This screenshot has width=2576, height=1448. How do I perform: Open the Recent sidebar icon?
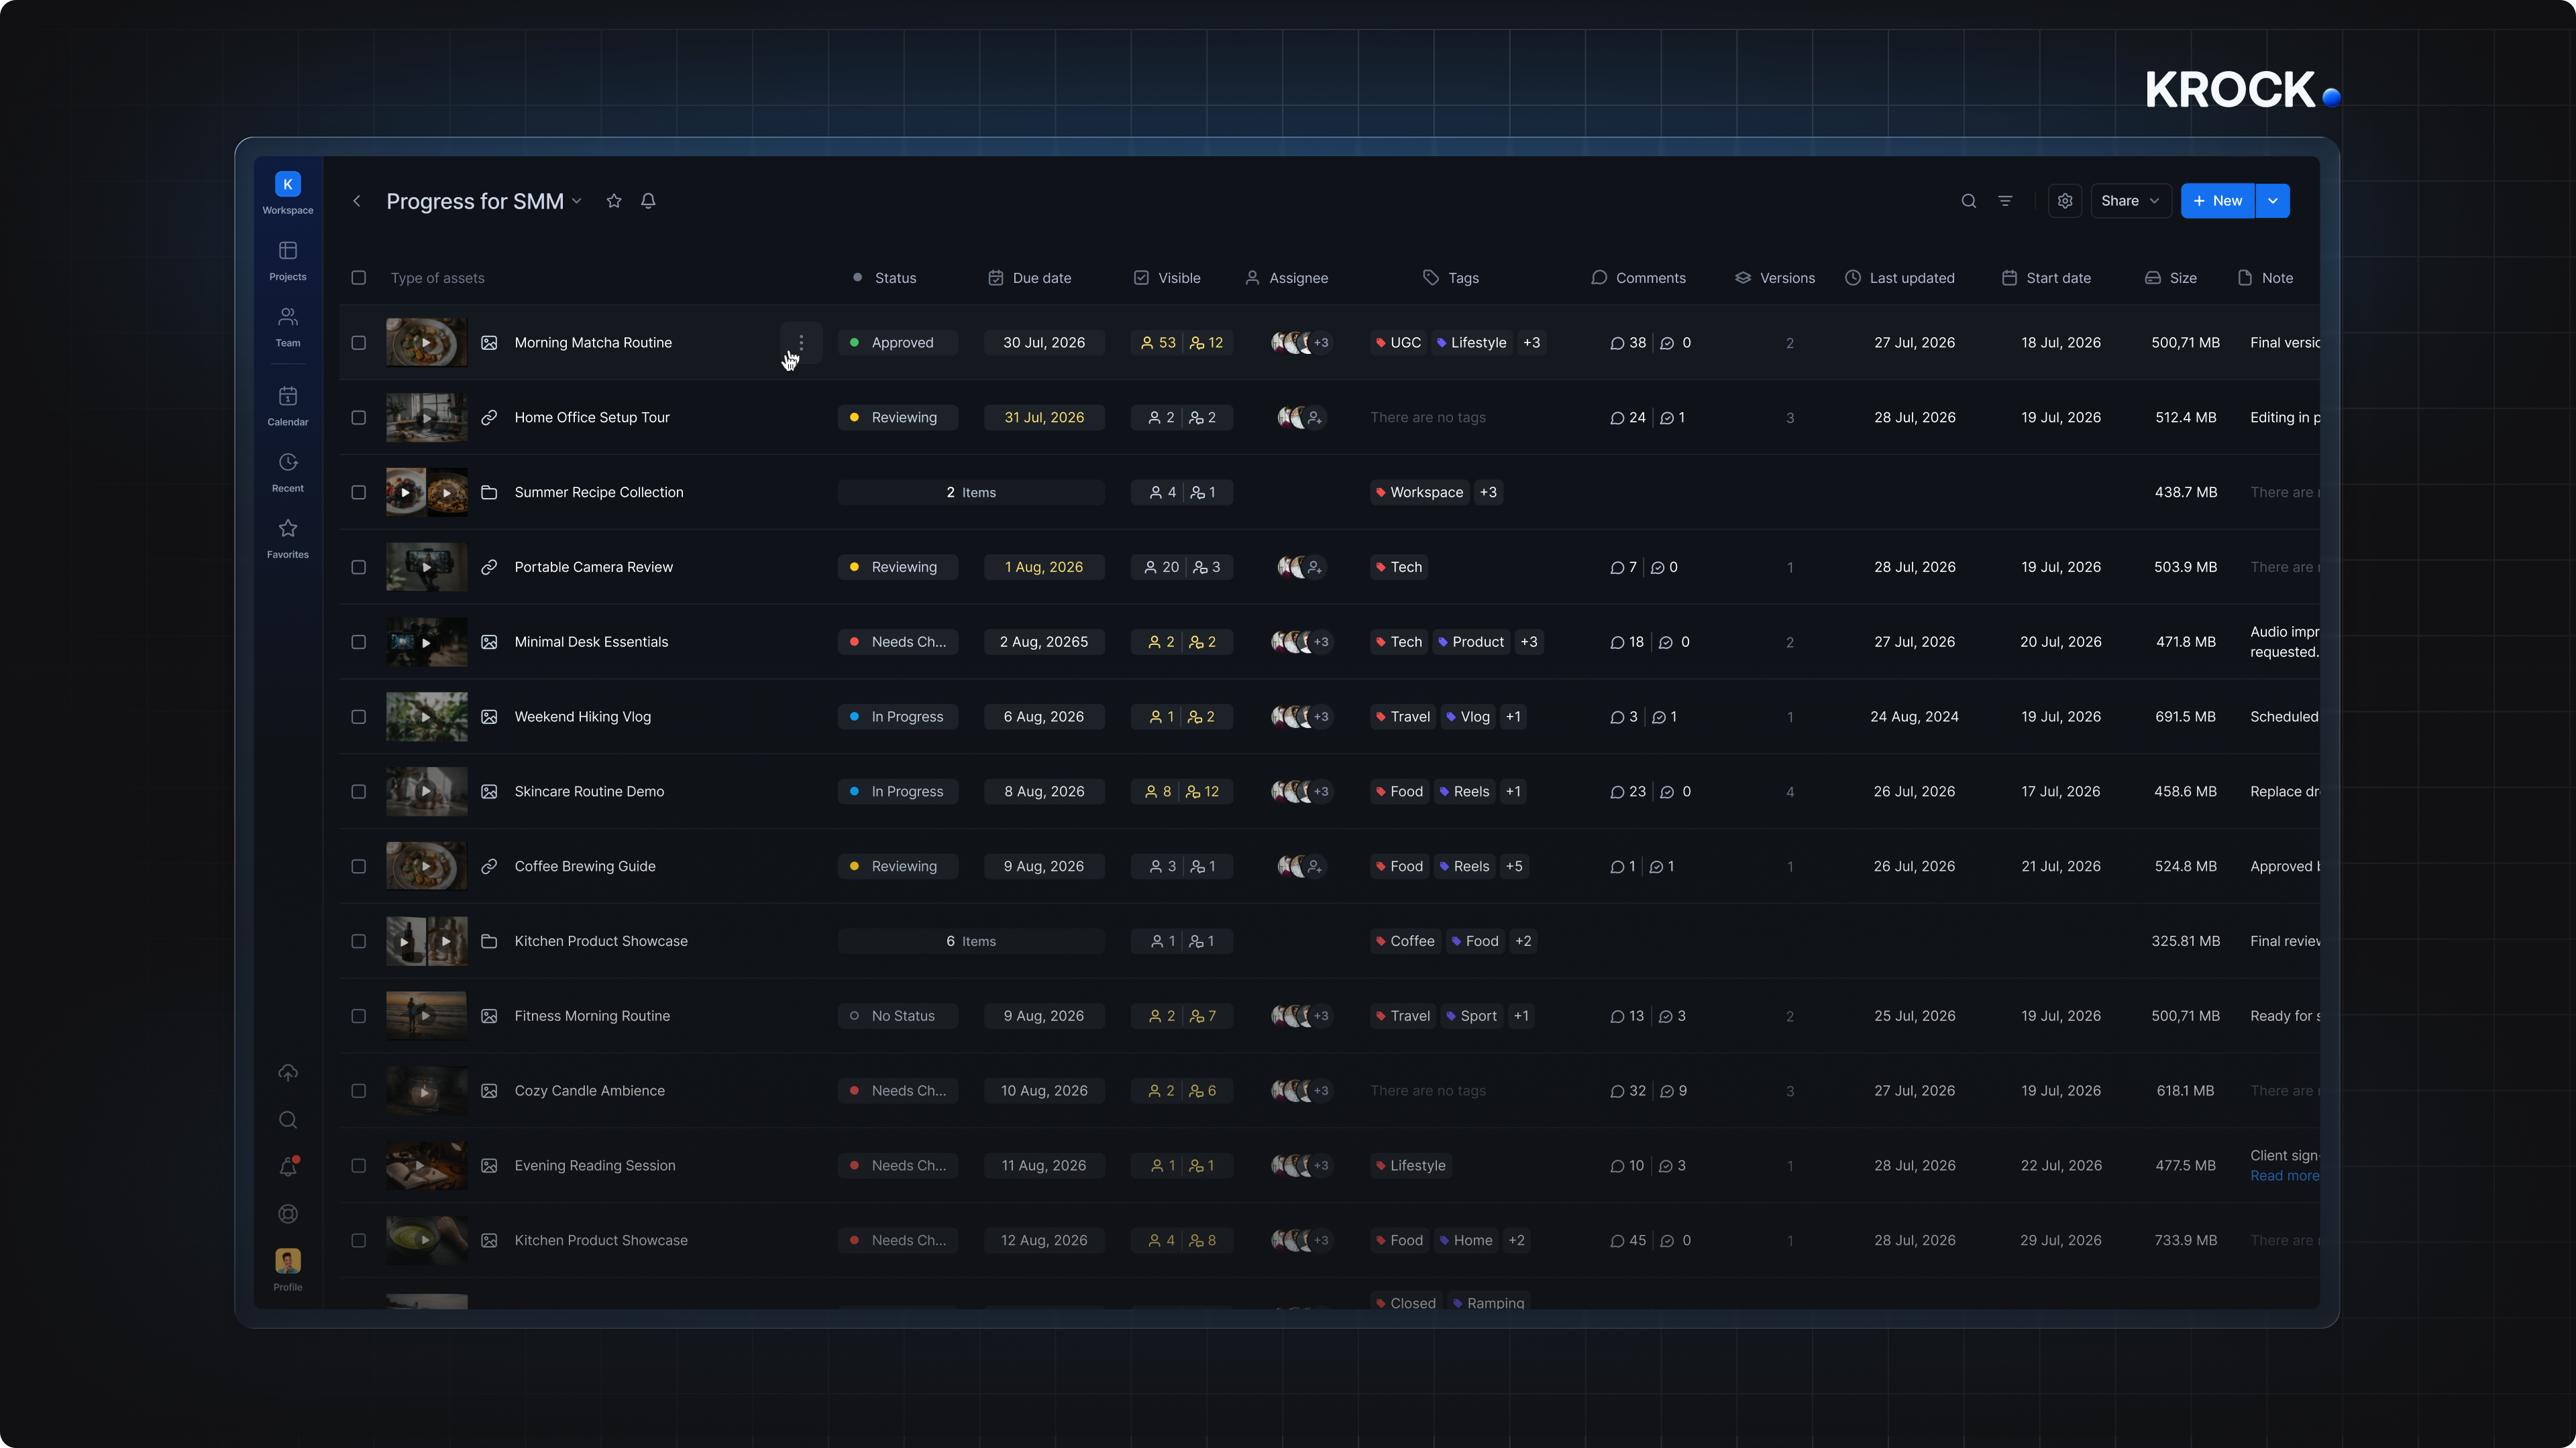287,472
